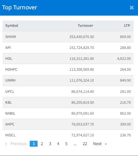The height and width of the screenshot is (156, 138).
Task: Click the Previous page link
Action: click(x=16, y=144)
